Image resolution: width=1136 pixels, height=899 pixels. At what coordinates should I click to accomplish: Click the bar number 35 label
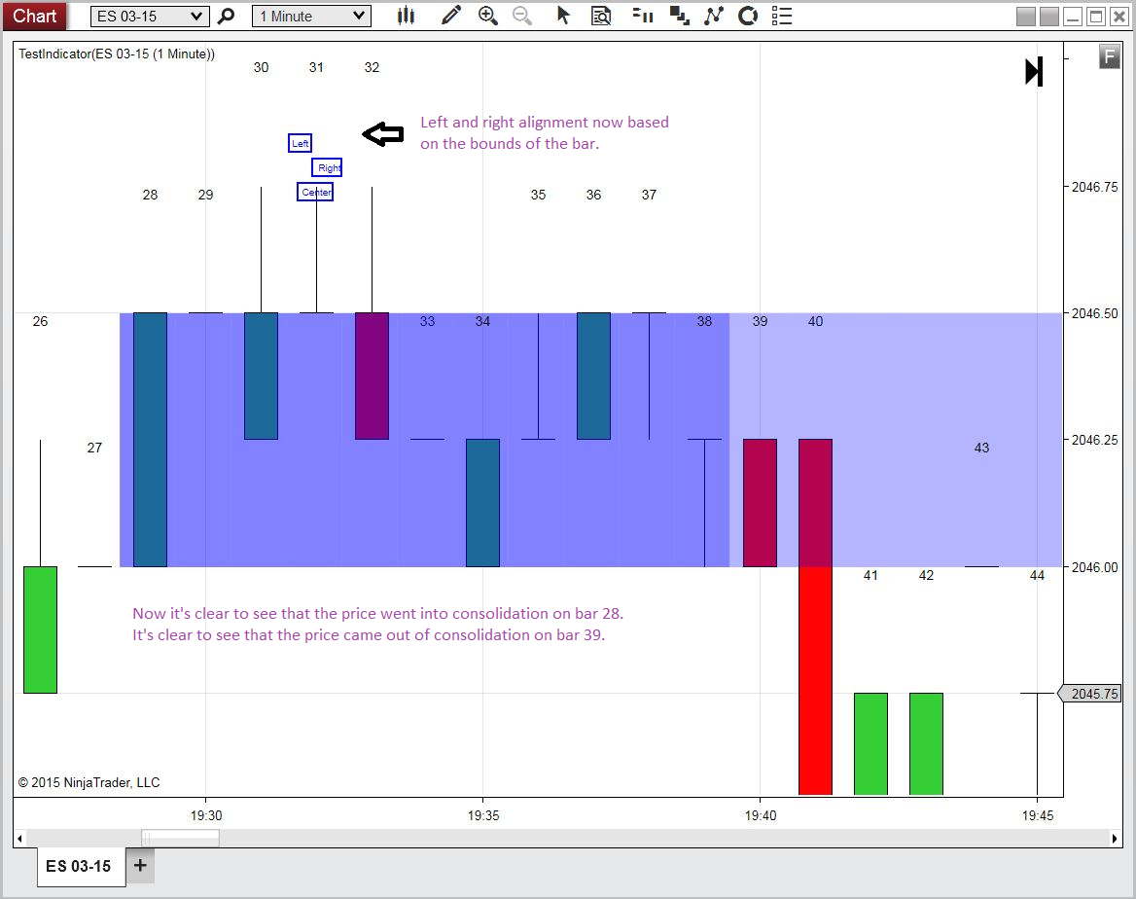[x=538, y=195]
